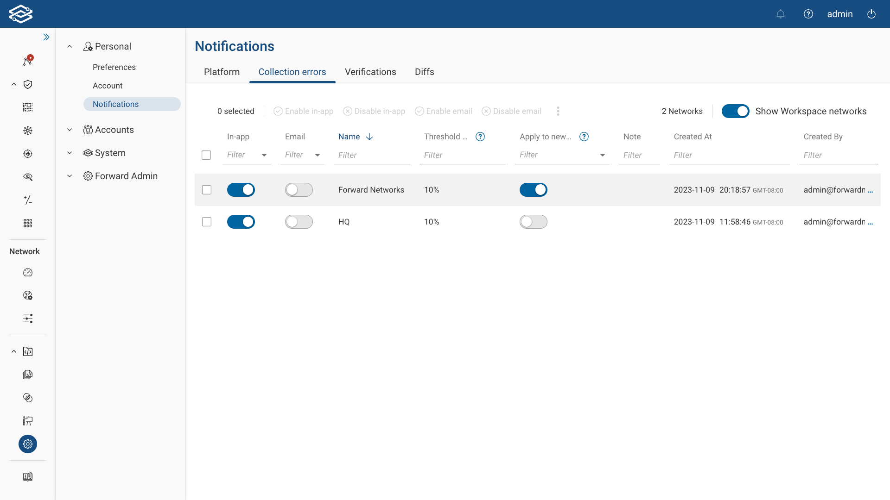
Task: Click the settings gear icon in sidebar
Action: pos(28,444)
